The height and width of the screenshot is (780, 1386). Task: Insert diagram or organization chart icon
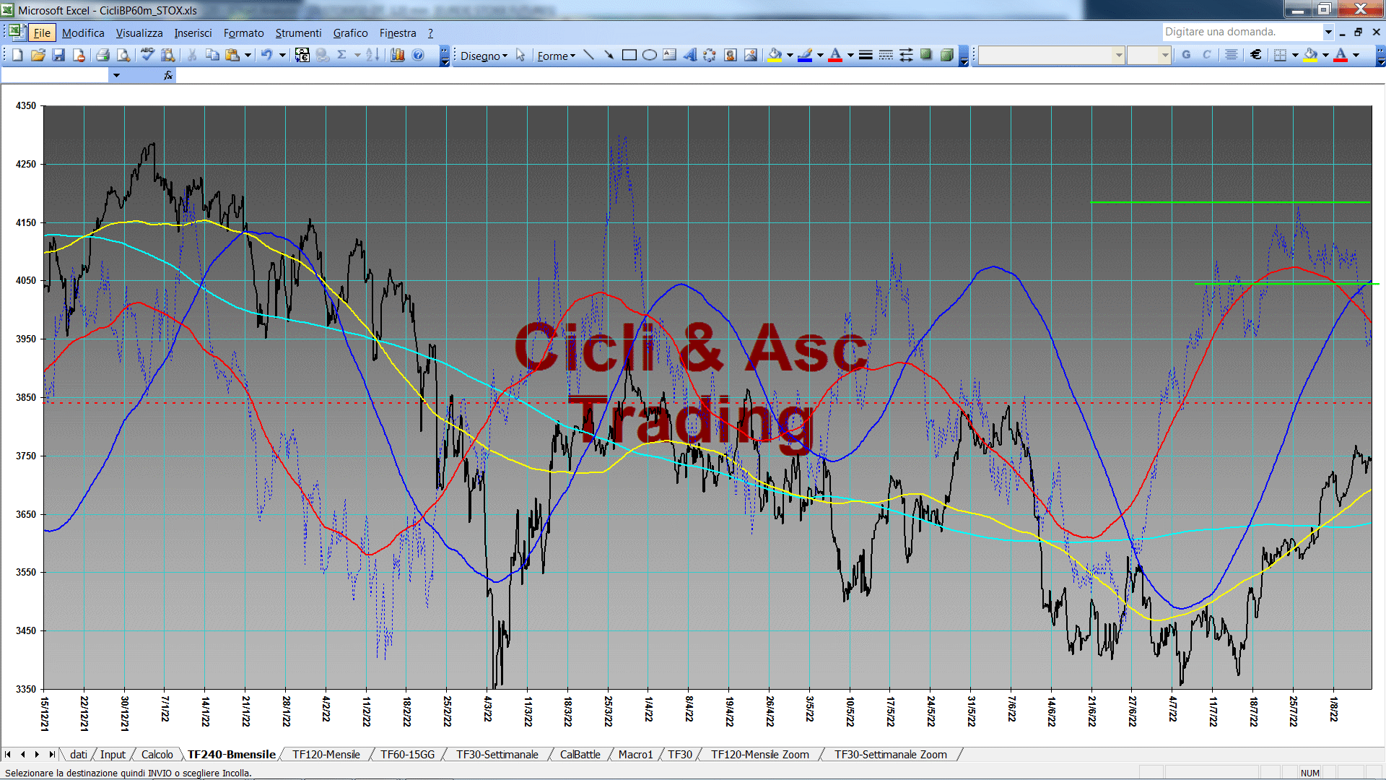tap(710, 56)
